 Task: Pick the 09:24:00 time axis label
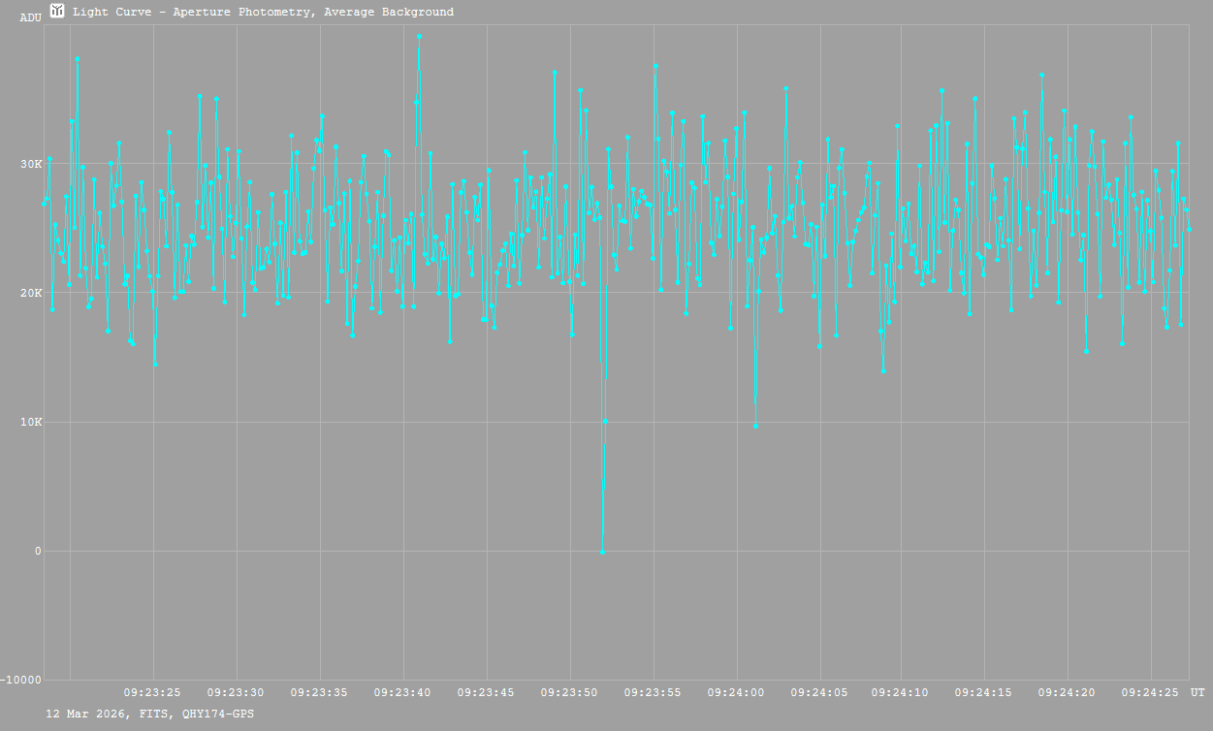coord(736,693)
